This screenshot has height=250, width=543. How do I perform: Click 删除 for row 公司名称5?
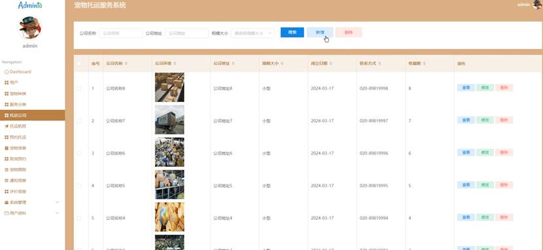(504, 185)
